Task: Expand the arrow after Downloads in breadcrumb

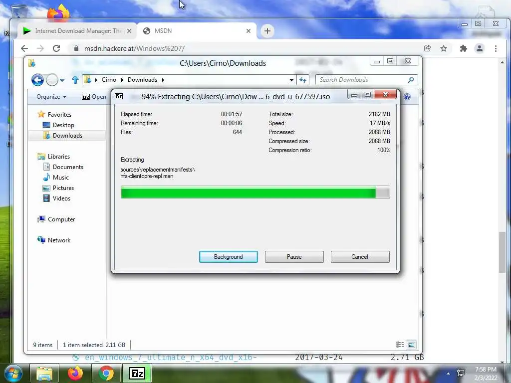Action: click(x=163, y=80)
